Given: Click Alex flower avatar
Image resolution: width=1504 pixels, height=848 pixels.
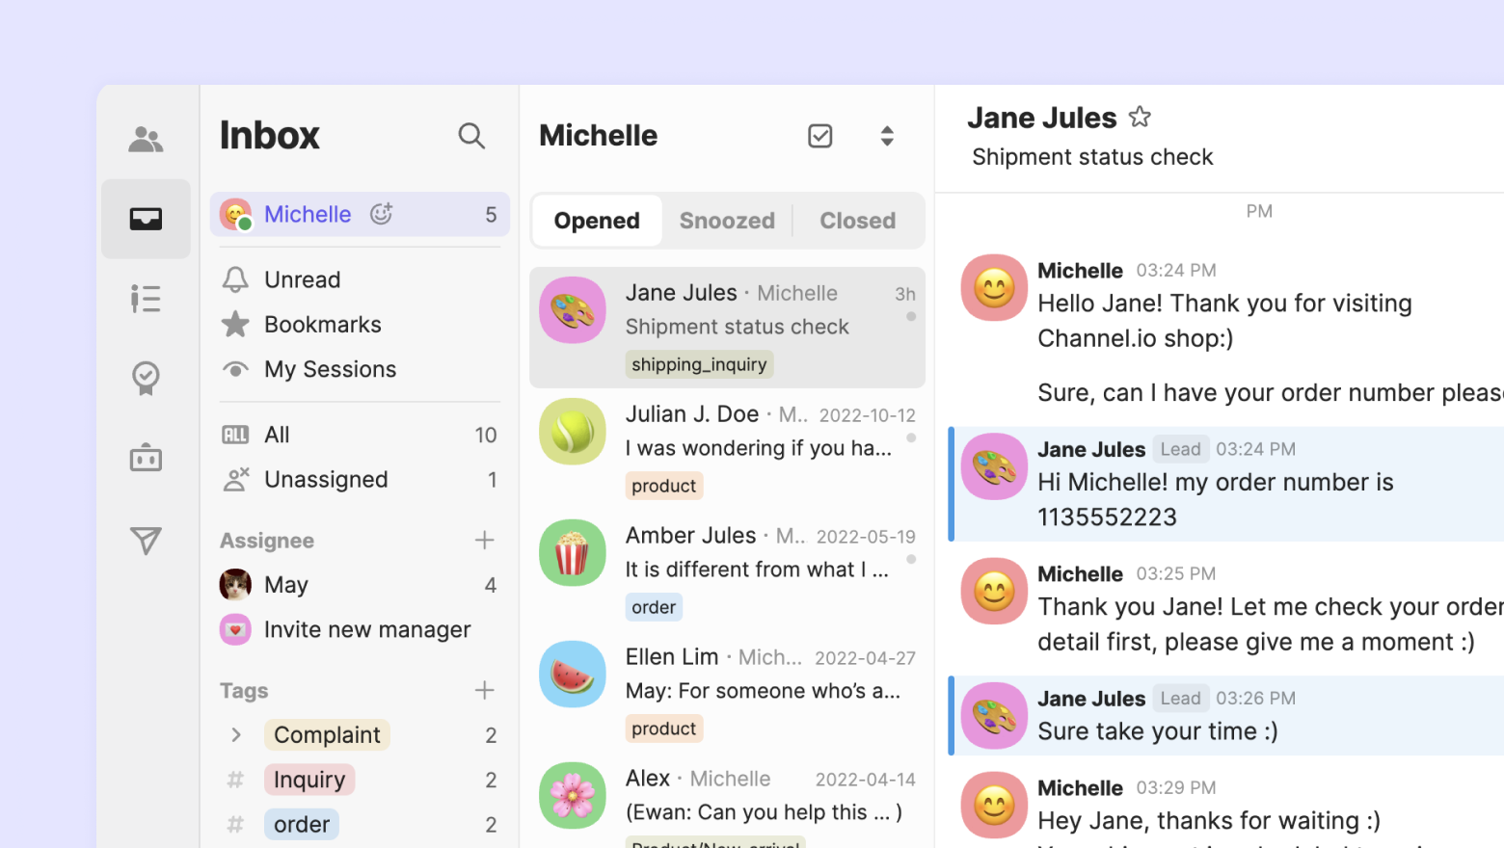Looking at the screenshot, I should pos(573,796).
